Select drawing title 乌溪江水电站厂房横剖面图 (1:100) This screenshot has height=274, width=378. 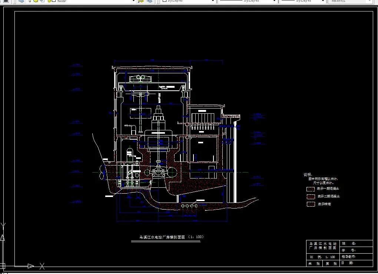(172, 237)
